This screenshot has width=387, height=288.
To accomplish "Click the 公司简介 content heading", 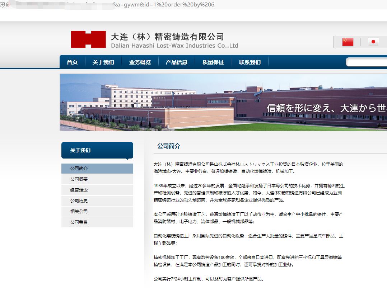I will pyautogui.click(x=169, y=146).
